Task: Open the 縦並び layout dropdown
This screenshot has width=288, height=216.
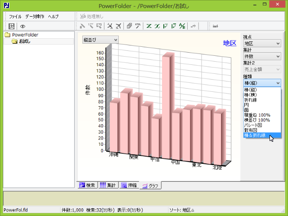Action: click(100, 40)
